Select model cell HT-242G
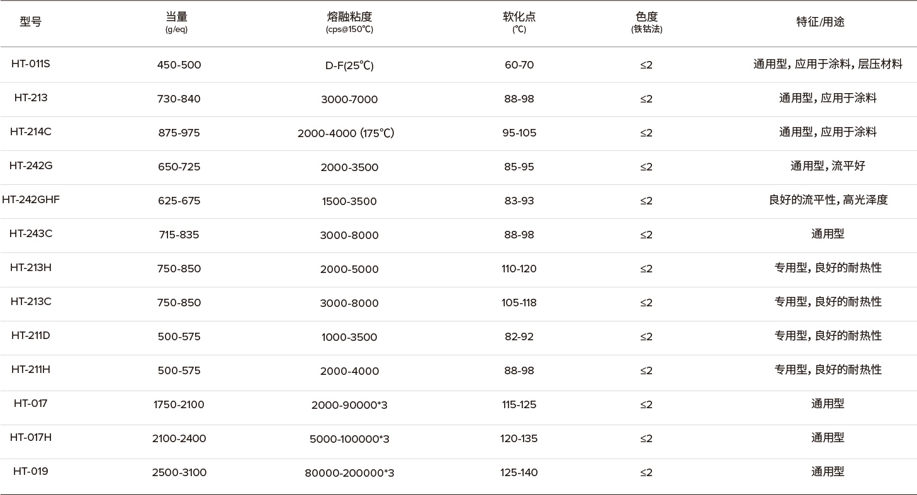 [30, 166]
